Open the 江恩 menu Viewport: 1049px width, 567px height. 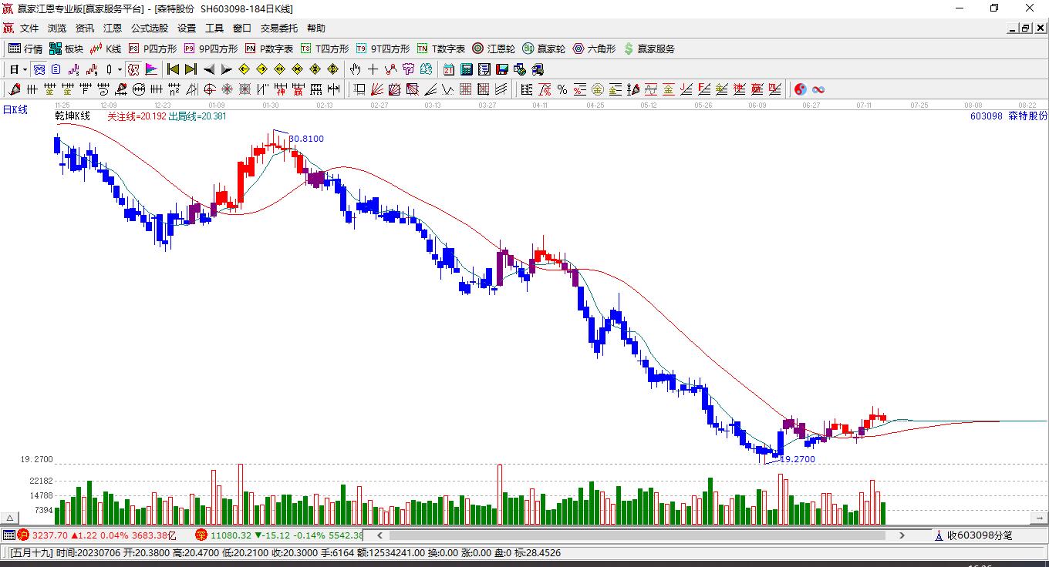[x=113, y=29]
